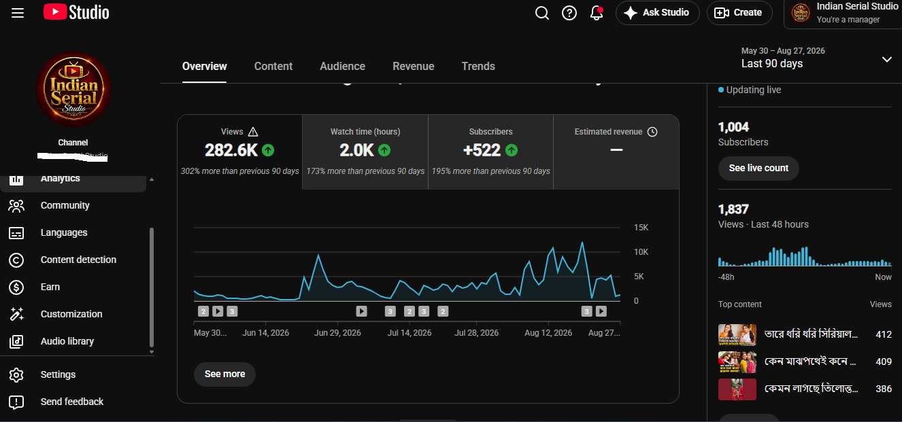Image resolution: width=902 pixels, height=422 pixels.
Task: Expand the Last 90 days date range
Action: (816, 58)
